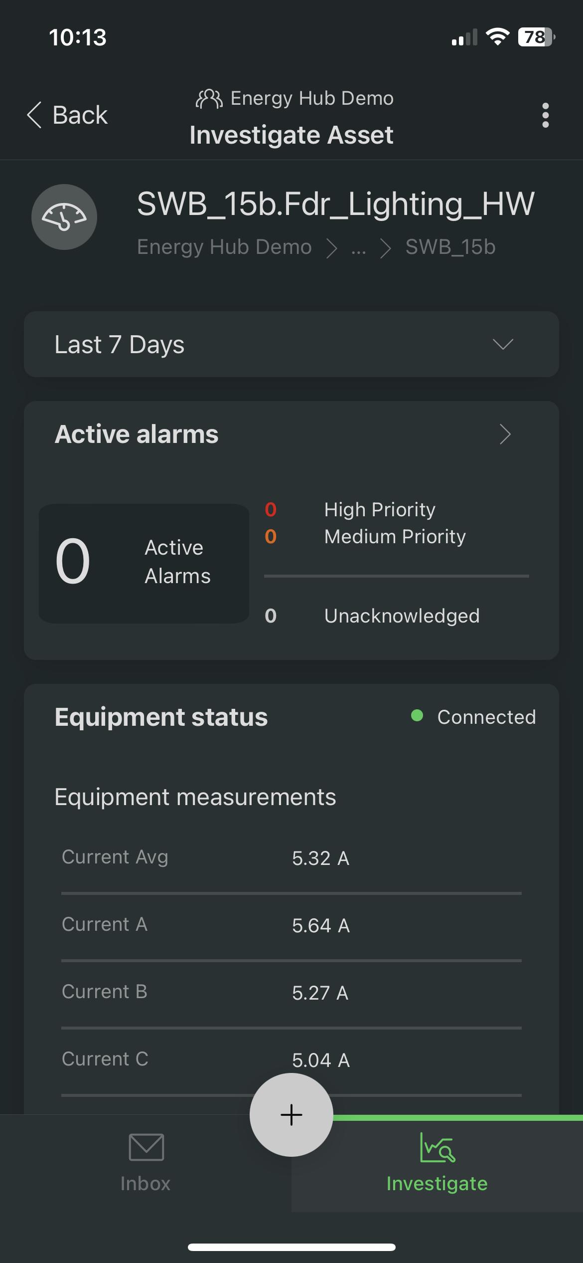The width and height of the screenshot is (583, 1263).
Task: Go to Energy Hub Demo breadcrumb
Action: [224, 247]
